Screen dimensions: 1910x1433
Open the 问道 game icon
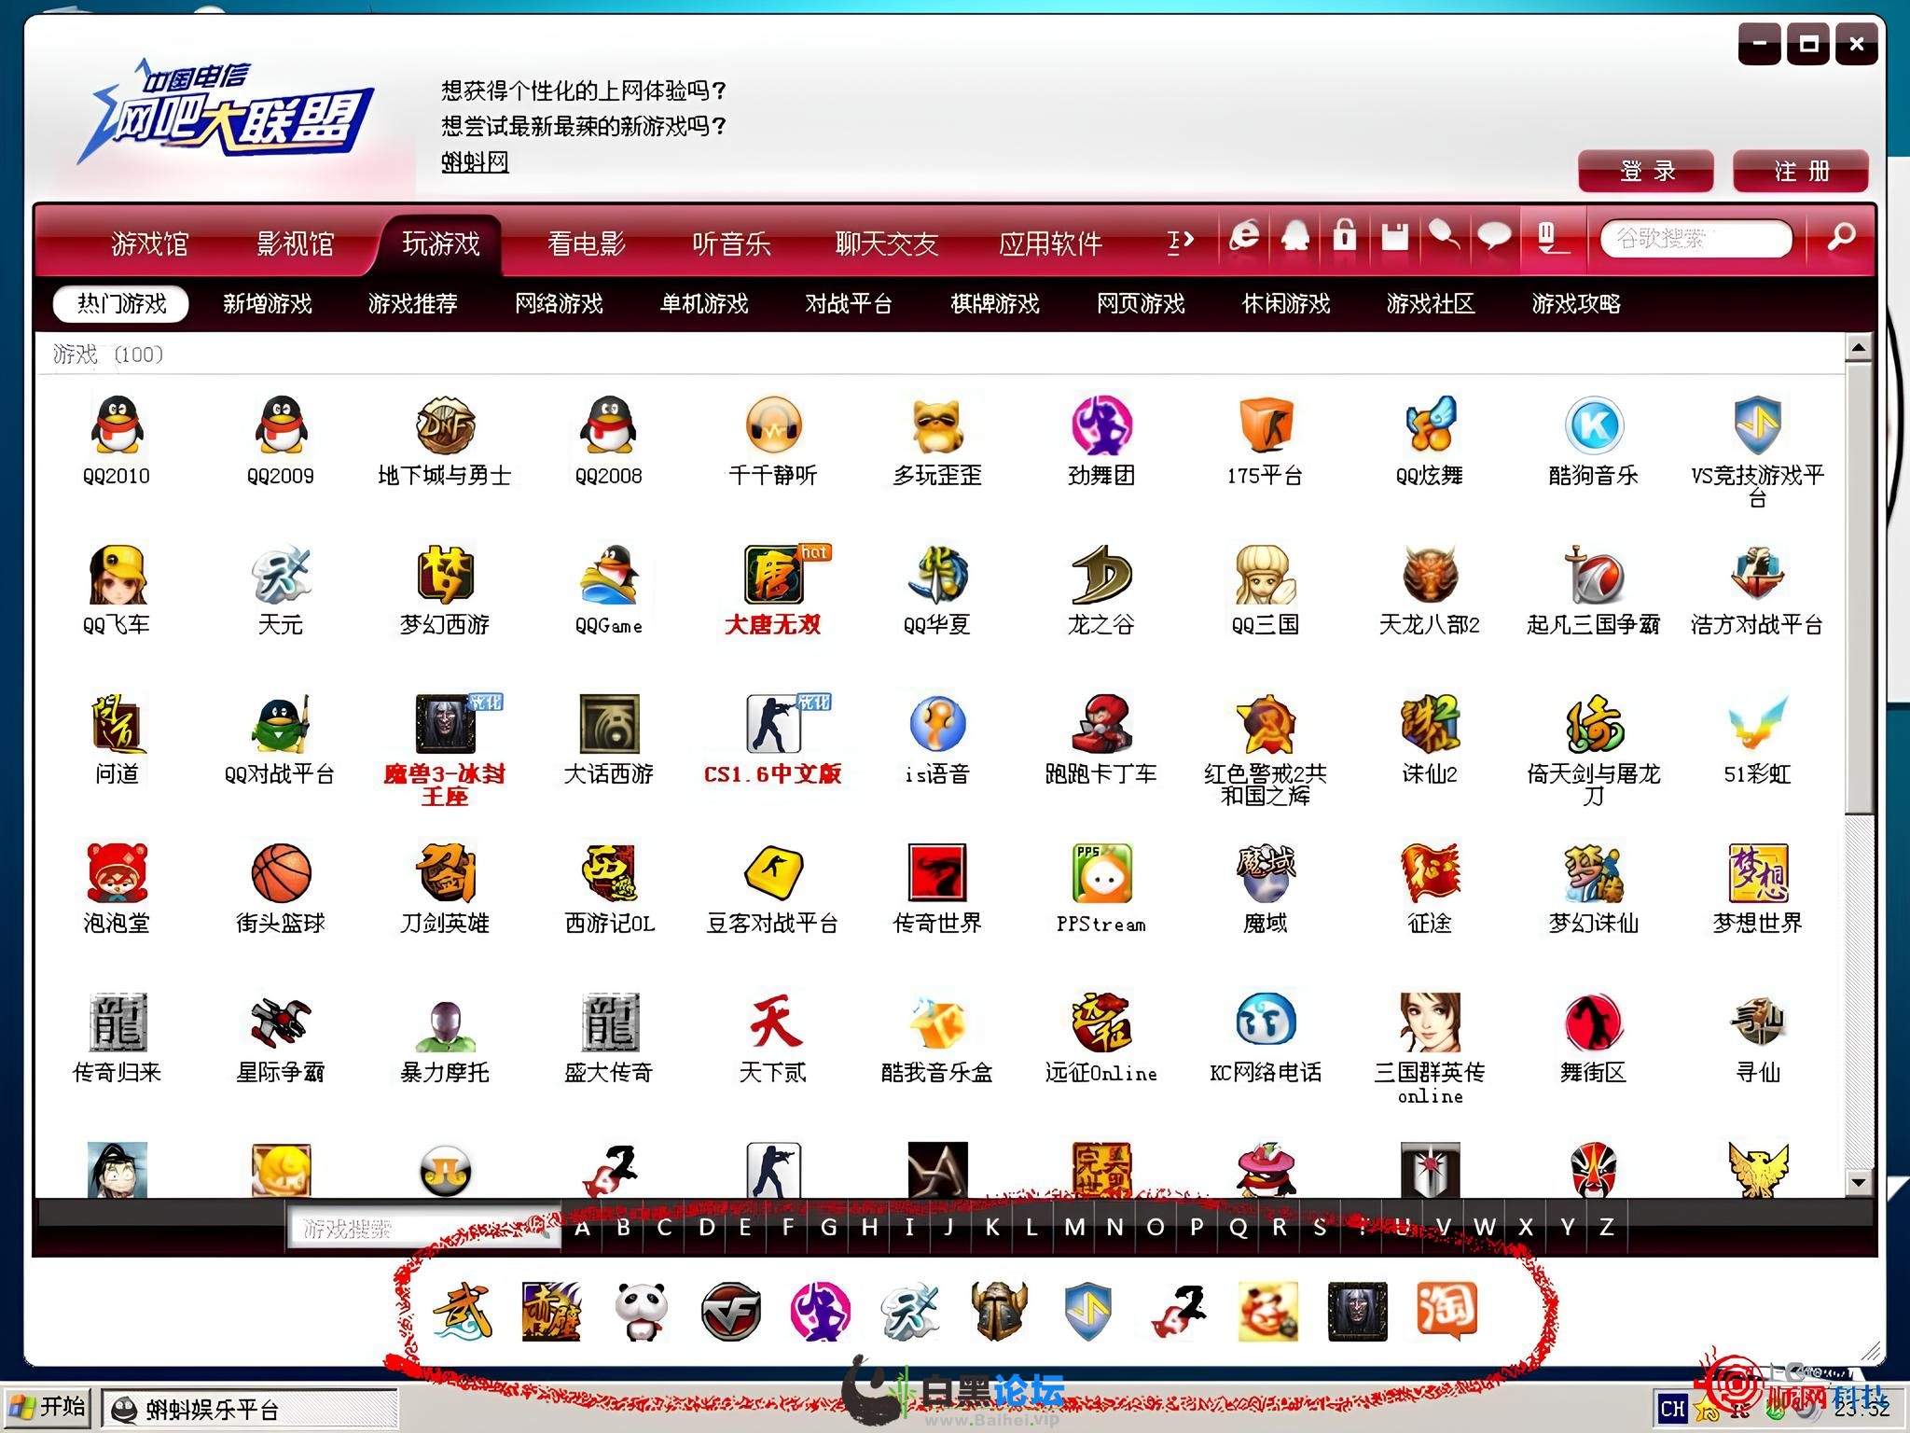point(117,723)
